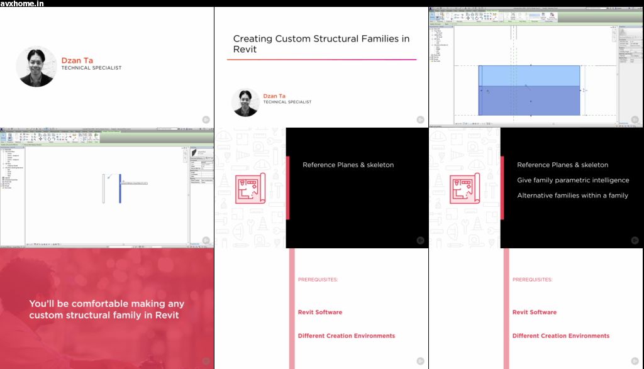The height and width of the screenshot is (369, 644).
Task: Open the slide listing only Reference Planes & skeleton
Action: pyautogui.click(x=321, y=187)
